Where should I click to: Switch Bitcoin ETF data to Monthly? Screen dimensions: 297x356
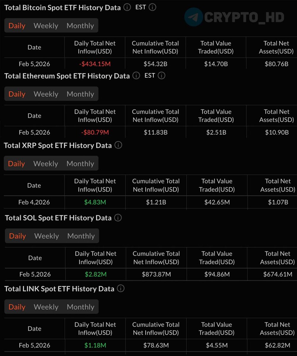tap(80, 26)
